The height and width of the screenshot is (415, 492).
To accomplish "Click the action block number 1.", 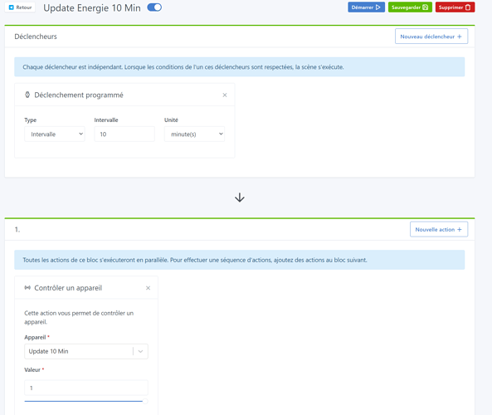I will pyautogui.click(x=17, y=229).
